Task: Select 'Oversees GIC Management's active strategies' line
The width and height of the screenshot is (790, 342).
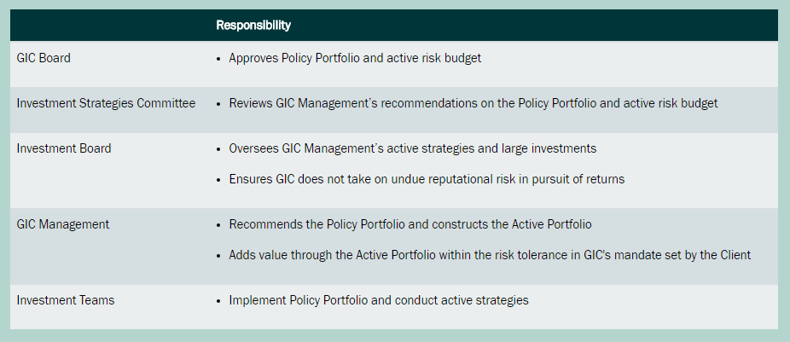Action: point(412,148)
